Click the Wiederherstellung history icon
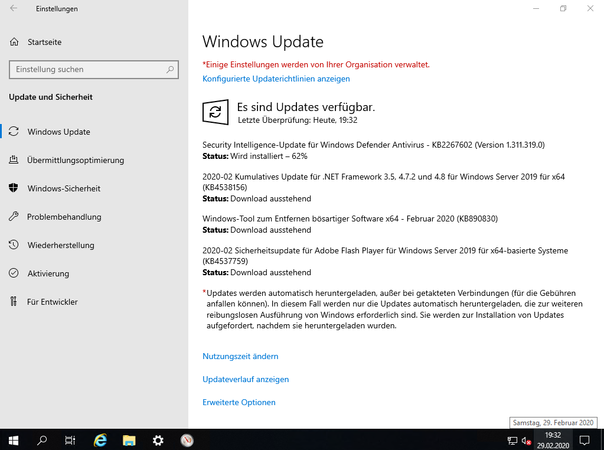This screenshot has height=450, width=604. click(x=14, y=244)
